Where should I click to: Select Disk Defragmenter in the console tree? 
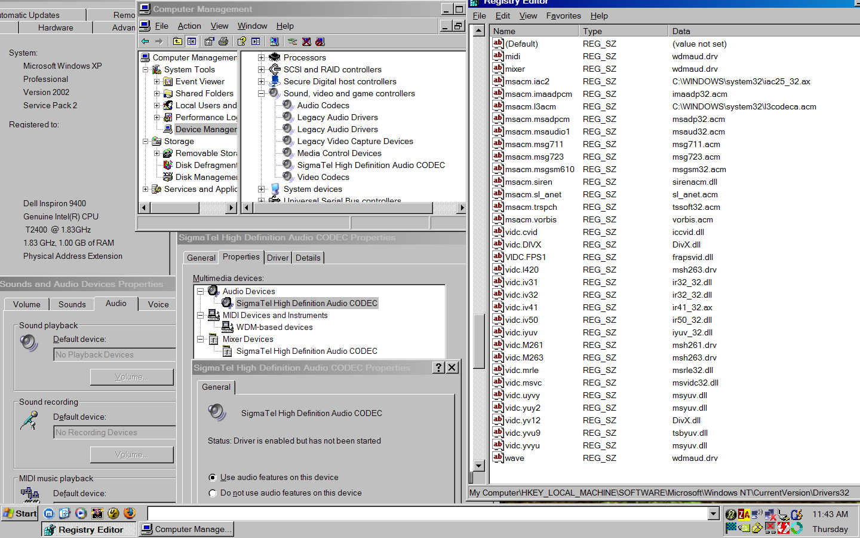206,165
